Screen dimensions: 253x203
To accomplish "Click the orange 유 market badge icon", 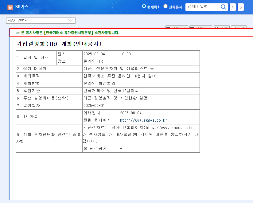I will 10,7.
